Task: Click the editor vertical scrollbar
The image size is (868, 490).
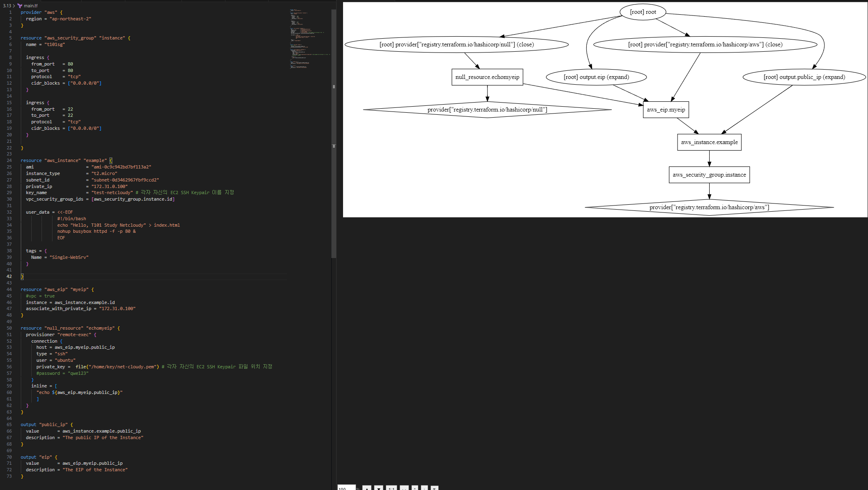Action: coord(334,134)
